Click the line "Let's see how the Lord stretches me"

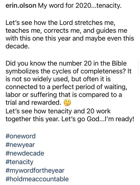(60, 23)
